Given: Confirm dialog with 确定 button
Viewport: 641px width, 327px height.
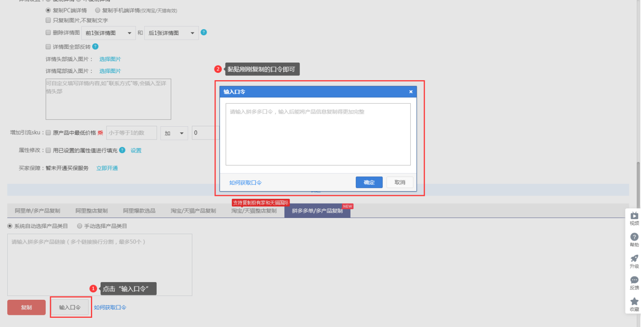Looking at the screenshot, I should pos(369,182).
